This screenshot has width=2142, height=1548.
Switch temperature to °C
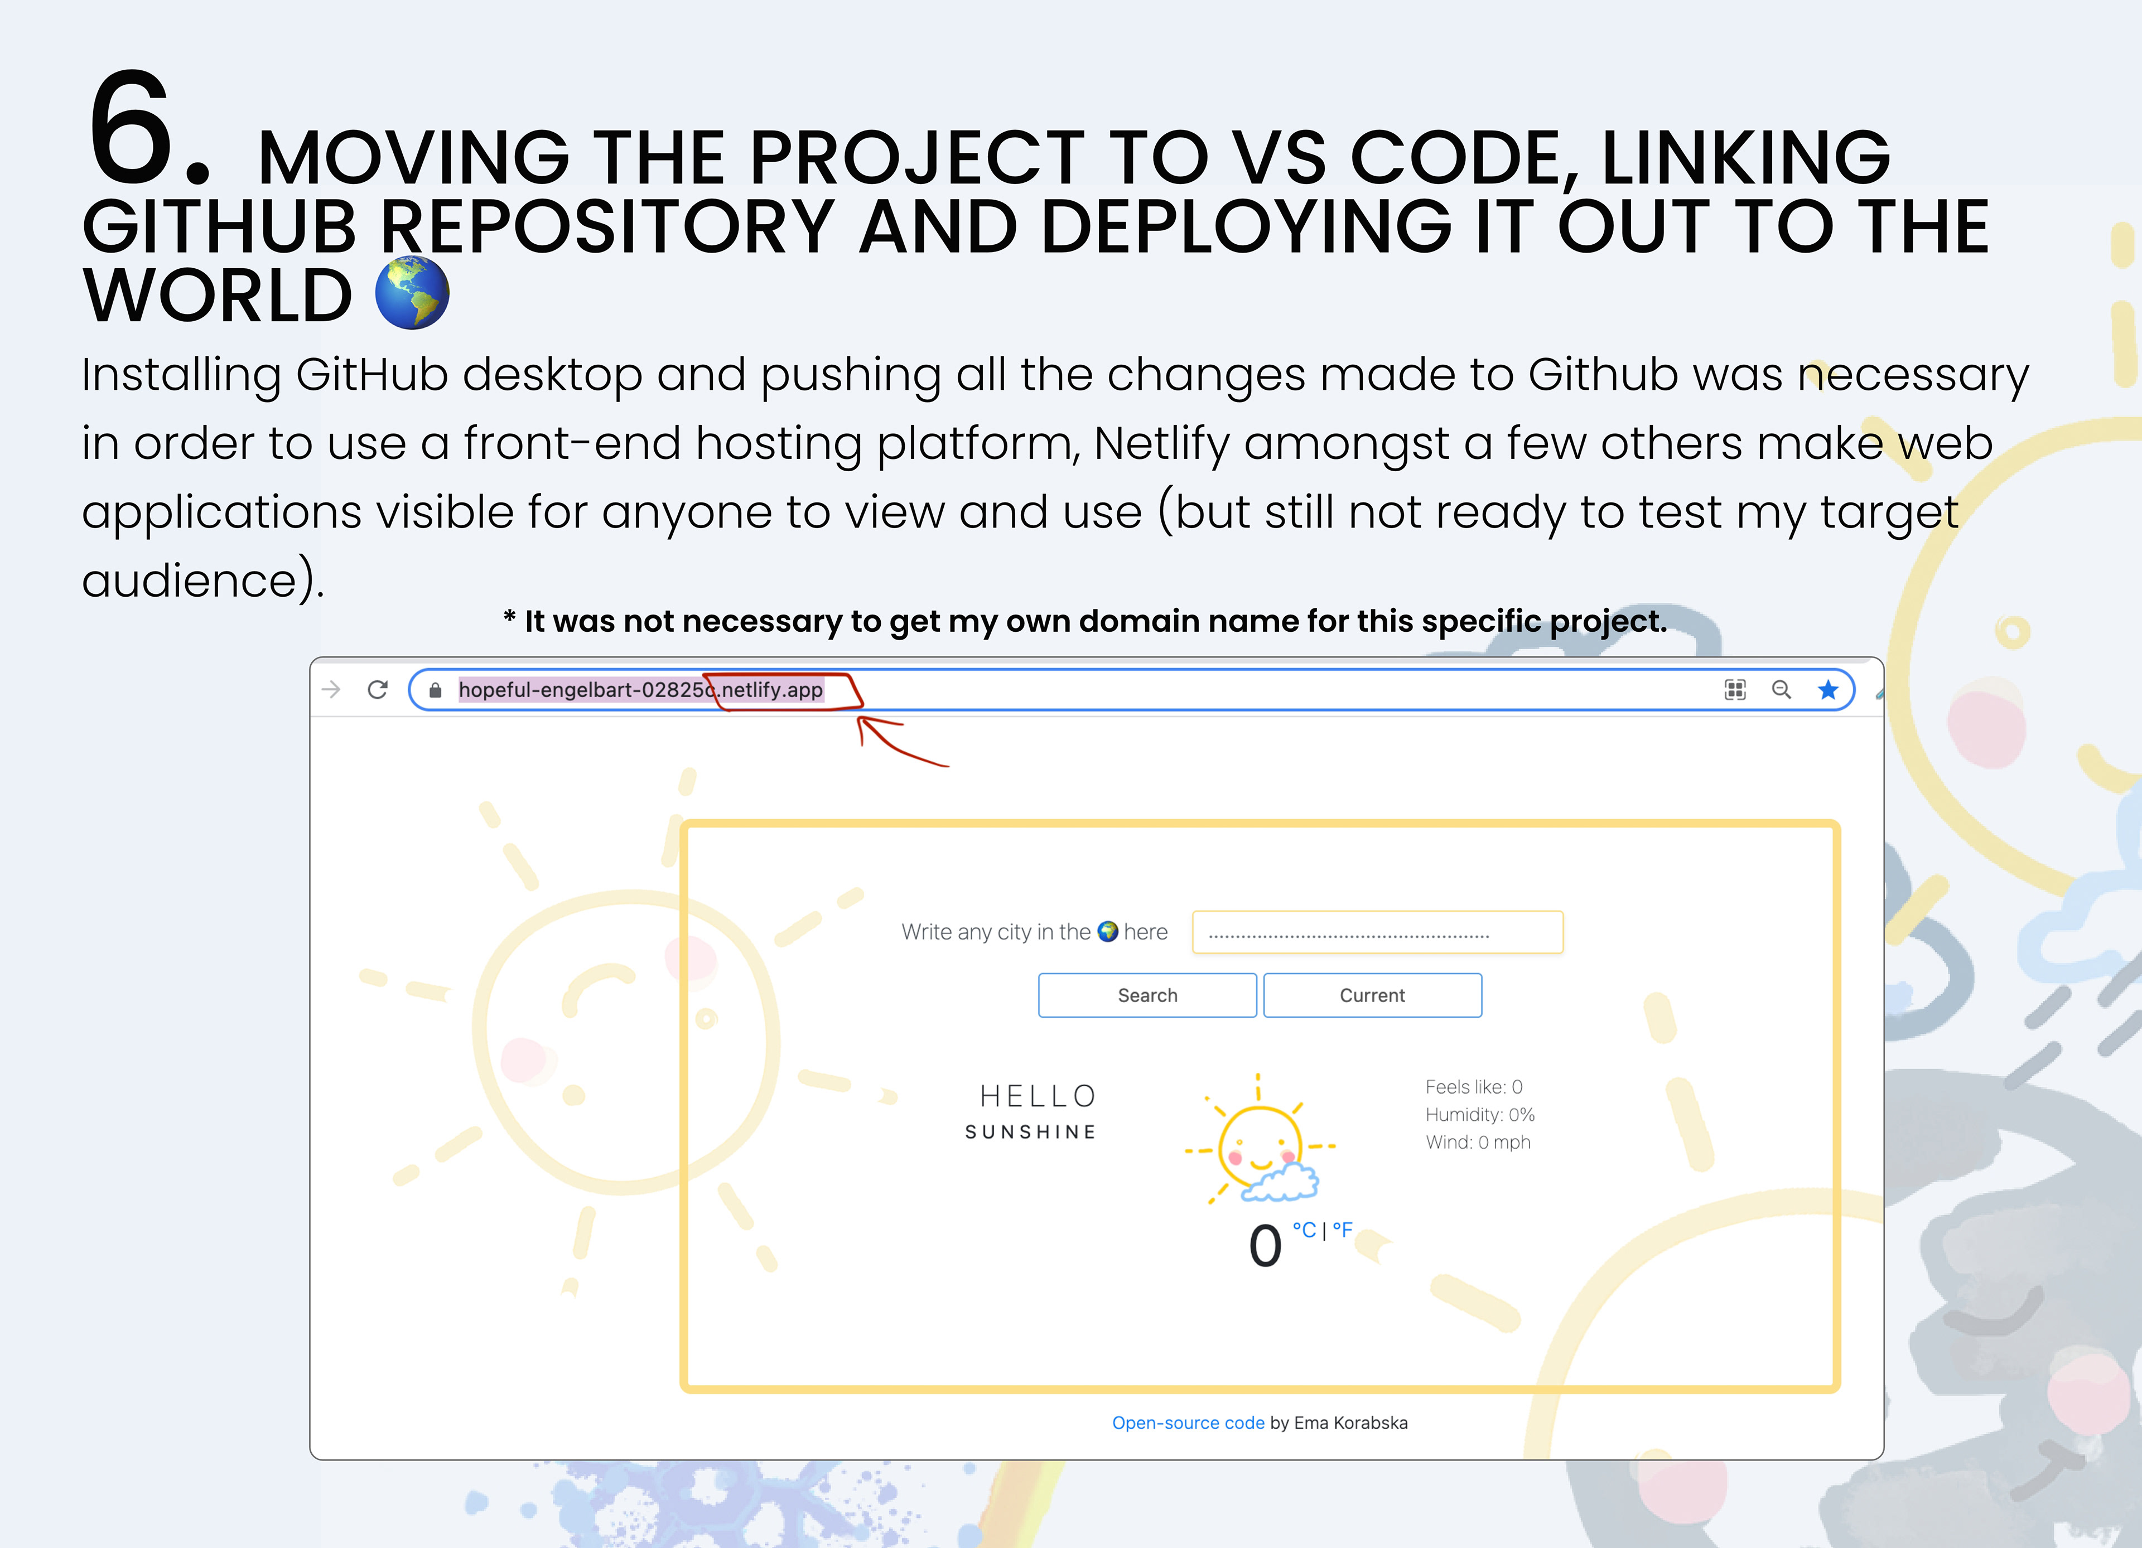pos(1304,1230)
